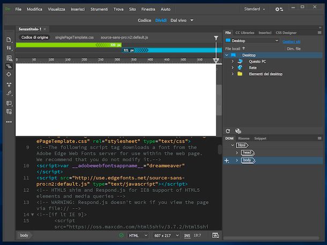This screenshot has height=245, width=327.
Task: Click the format source code icon
Action: click(x=9, y=93)
